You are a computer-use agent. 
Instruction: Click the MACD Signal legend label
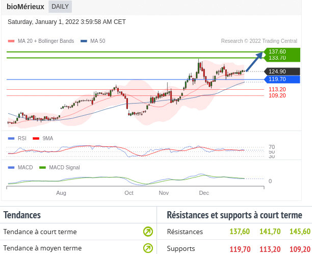(x=64, y=167)
